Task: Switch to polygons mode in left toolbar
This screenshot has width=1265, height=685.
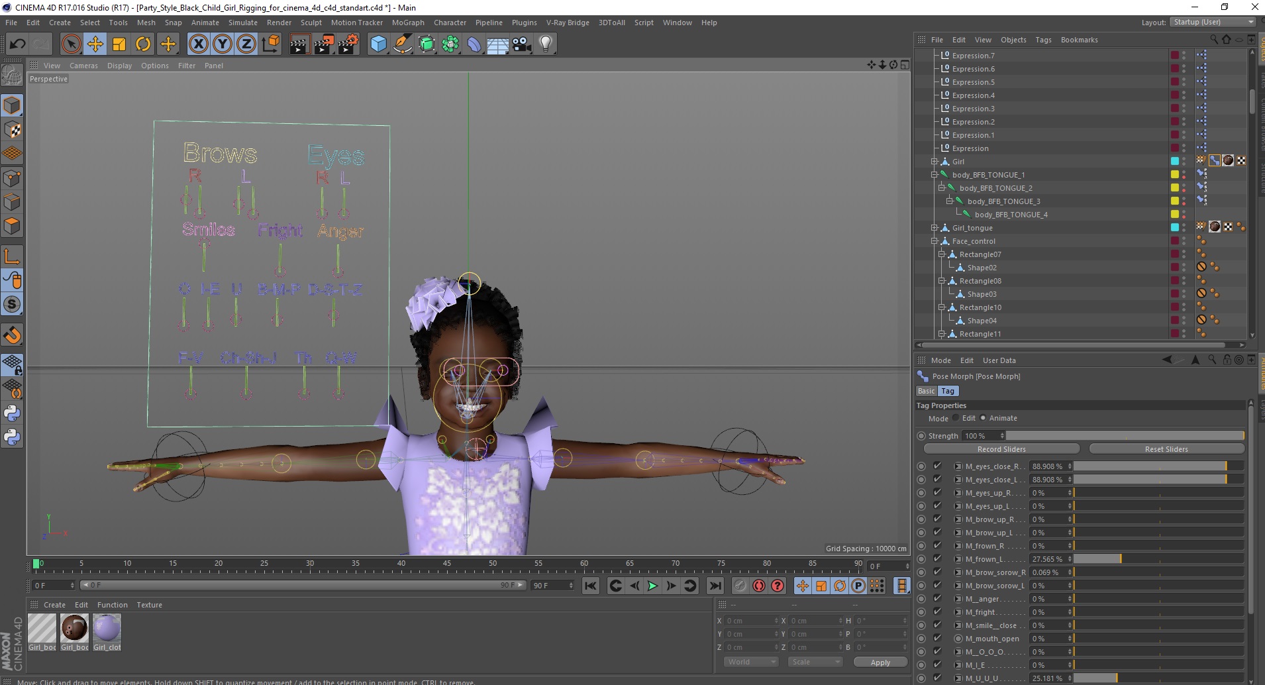Action: click(12, 226)
